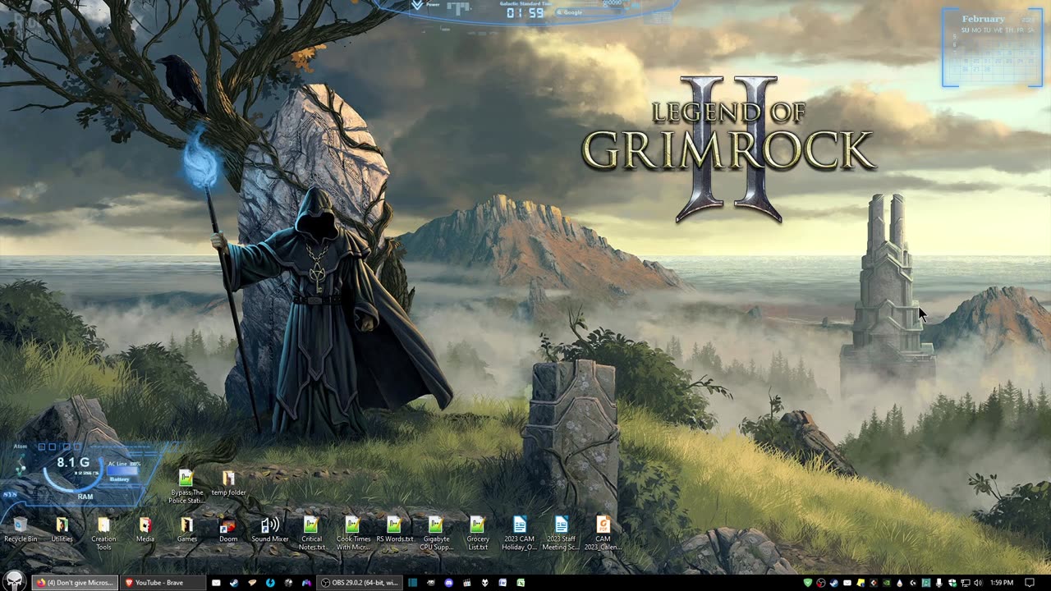This screenshot has width=1051, height=591.
Task: Open the 1:59 PM taskbar clock
Action: (x=1002, y=583)
